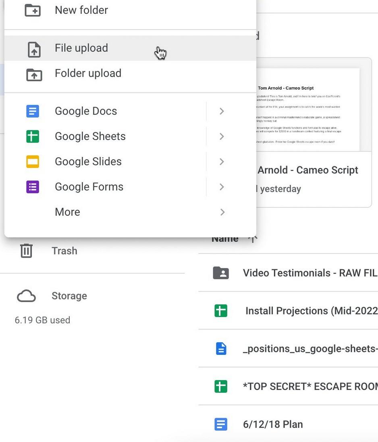Click the Google Docs icon
This screenshot has height=442, width=378.
click(x=32, y=110)
